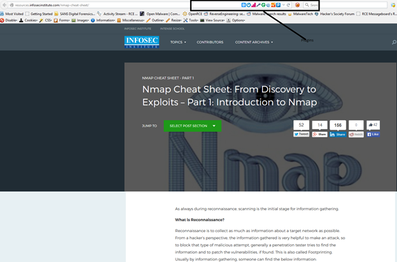This screenshot has width=397, height=262.
Task: Click the LinkedIn Share button
Action: point(337,134)
